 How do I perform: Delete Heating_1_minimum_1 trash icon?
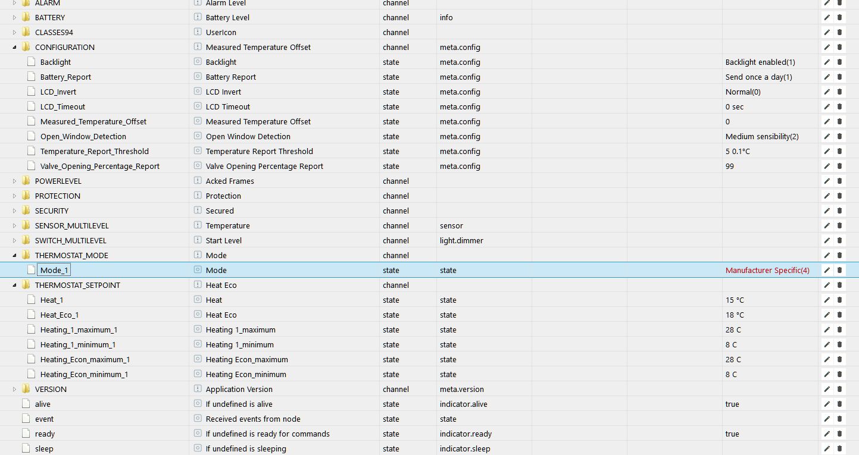840,344
